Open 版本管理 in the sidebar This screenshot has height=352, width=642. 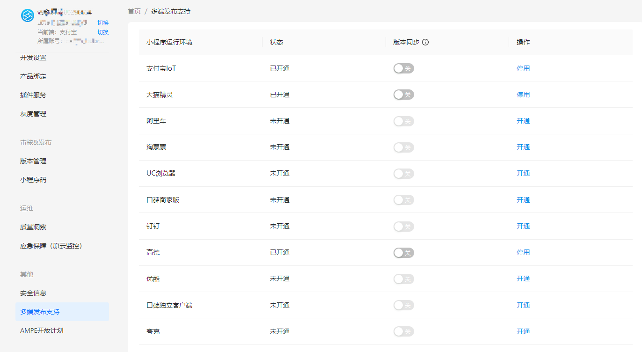33,161
